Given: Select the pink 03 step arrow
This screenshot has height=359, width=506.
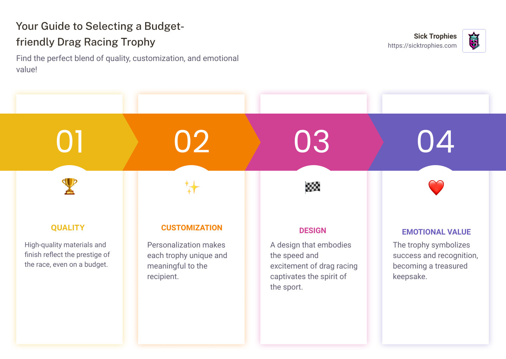Looking at the screenshot, I should [x=312, y=142].
